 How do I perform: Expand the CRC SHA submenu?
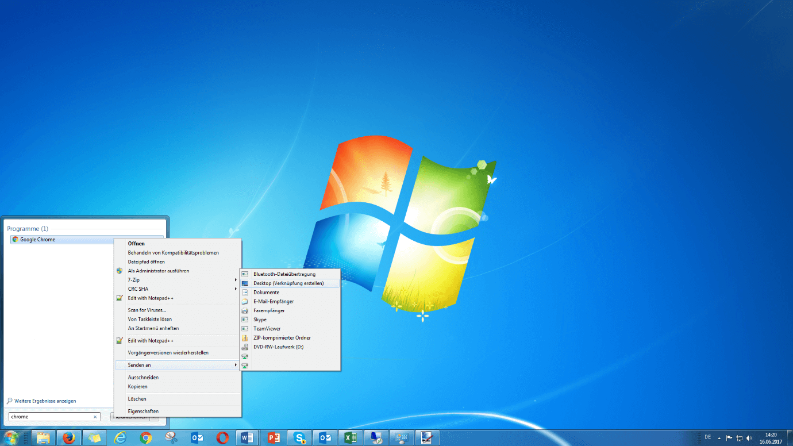click(x=178, y=289)
